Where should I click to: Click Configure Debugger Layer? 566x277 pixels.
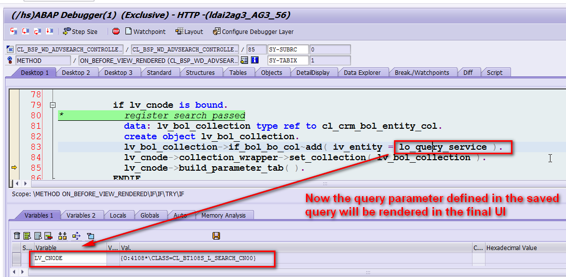253,32
